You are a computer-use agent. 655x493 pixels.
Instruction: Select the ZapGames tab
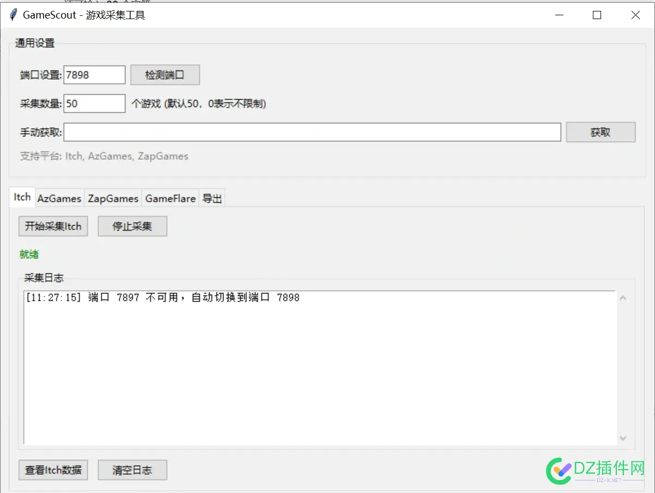pos(113,199)
